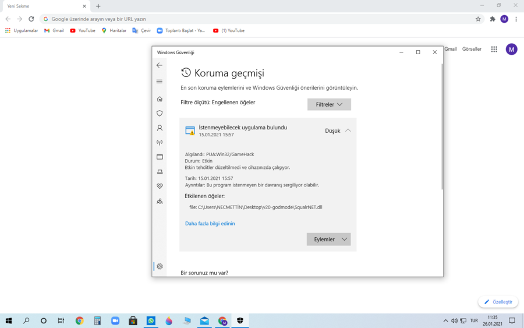Show hidden system tray icons
The height and width of the screenshot is (328, 524).
tap(445, 320)
